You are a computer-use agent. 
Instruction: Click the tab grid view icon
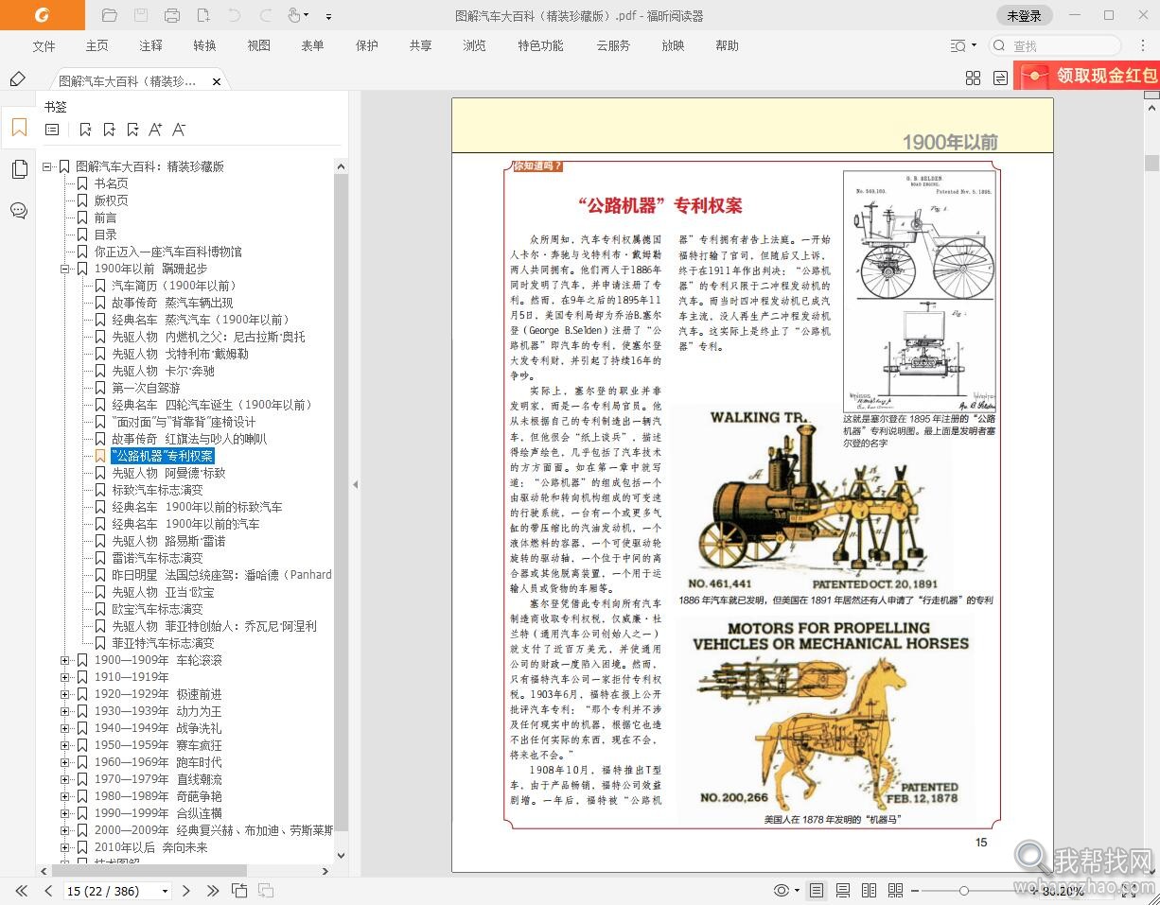click(973, 78)
